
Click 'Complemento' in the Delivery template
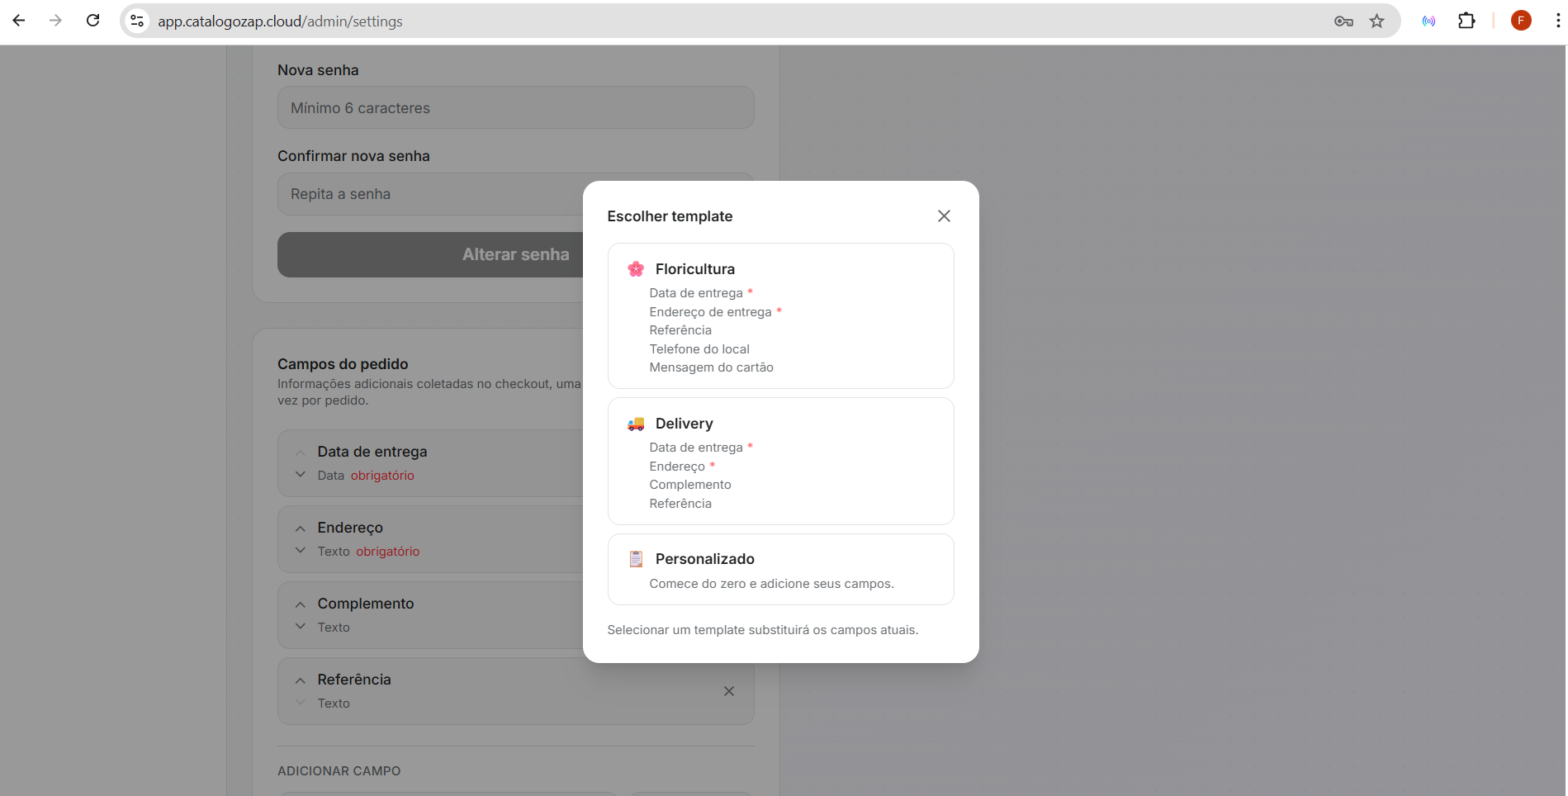click(690, 485)
